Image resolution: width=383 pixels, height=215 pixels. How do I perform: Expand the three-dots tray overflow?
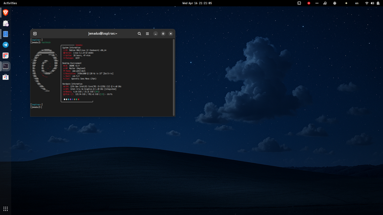[x=317, y=3]
